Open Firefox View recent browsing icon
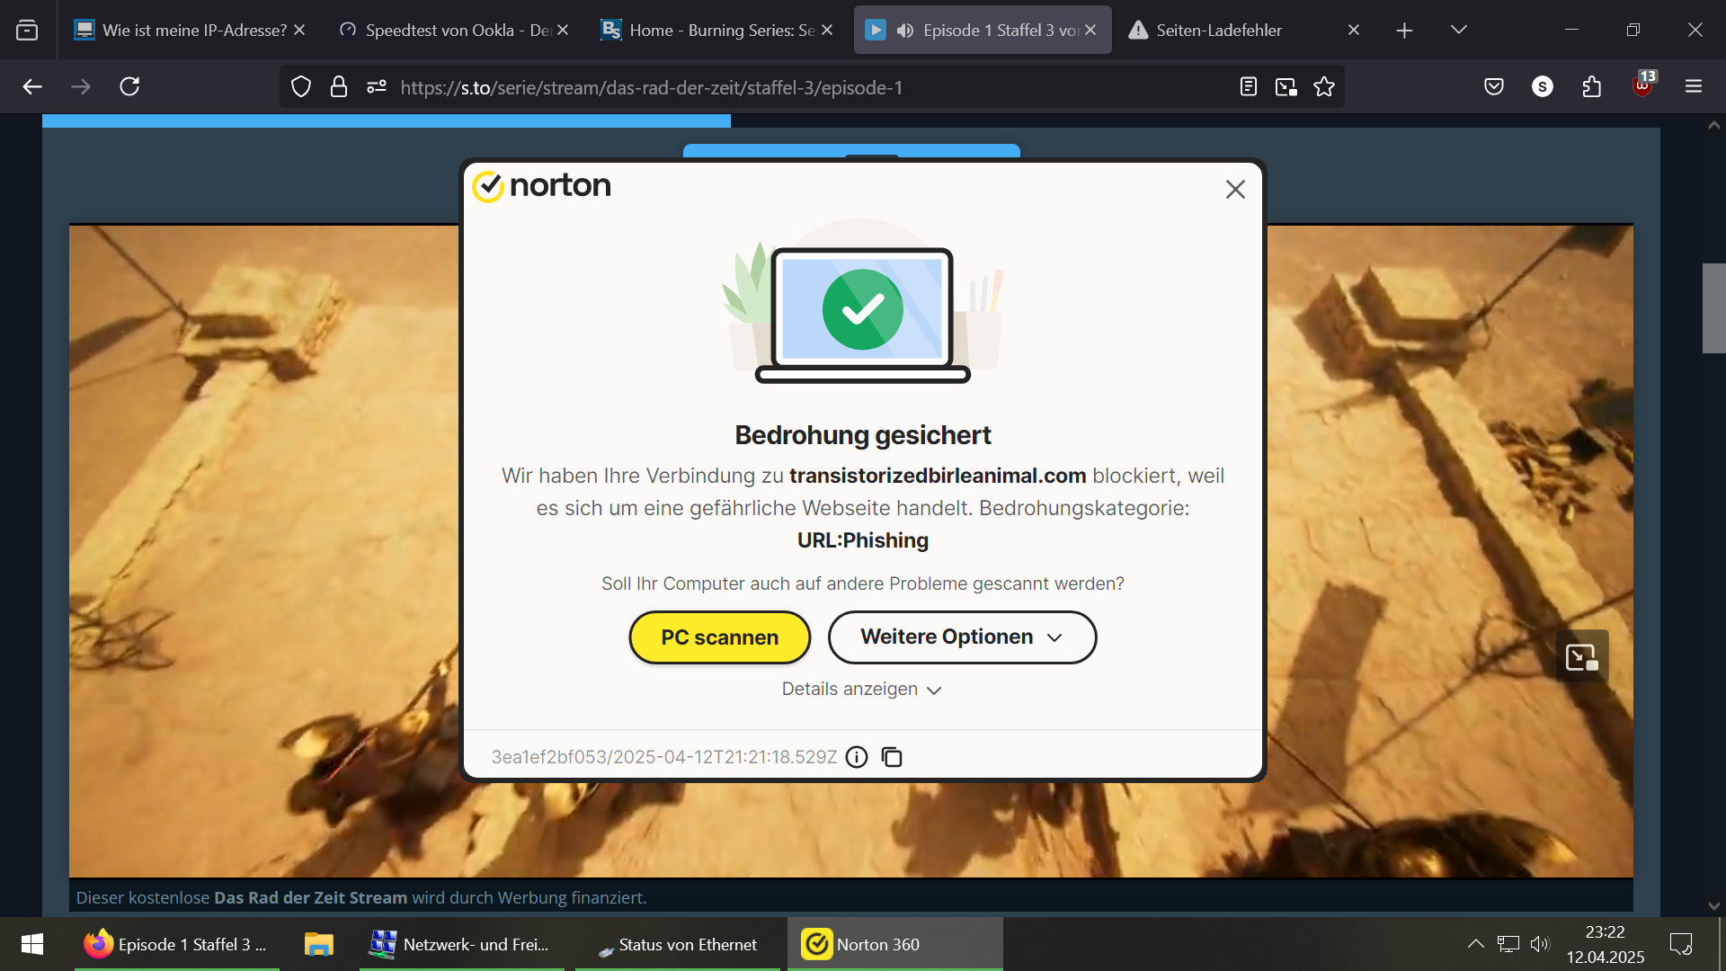1726x971 pixels. 27,31
